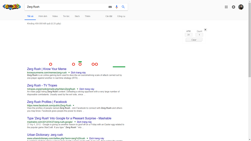The image size is (251, 141).
Task: Translate the TV Tropes result page
Action: 87,89
